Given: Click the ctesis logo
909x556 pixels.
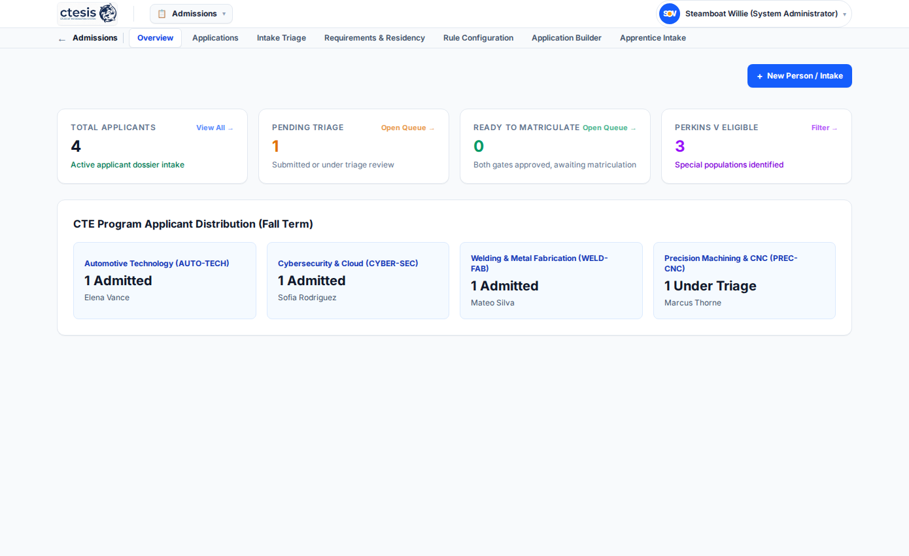Looking at the screenshot, I should coord(88,13).
